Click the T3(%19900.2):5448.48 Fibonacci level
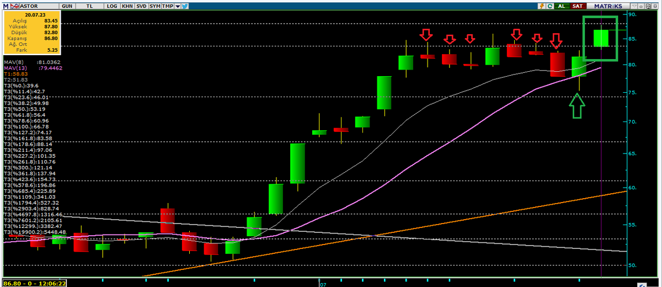This screenshot has width=662, height=287. pyautogui.click(x=34, y=232)
